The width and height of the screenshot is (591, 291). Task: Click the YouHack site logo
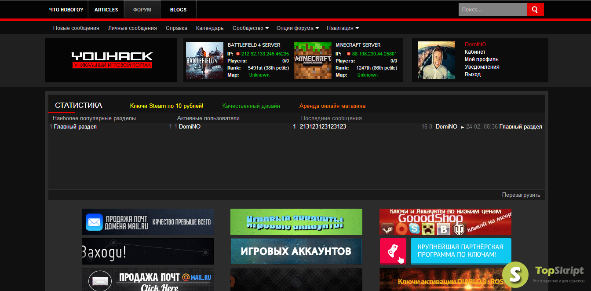112,60
